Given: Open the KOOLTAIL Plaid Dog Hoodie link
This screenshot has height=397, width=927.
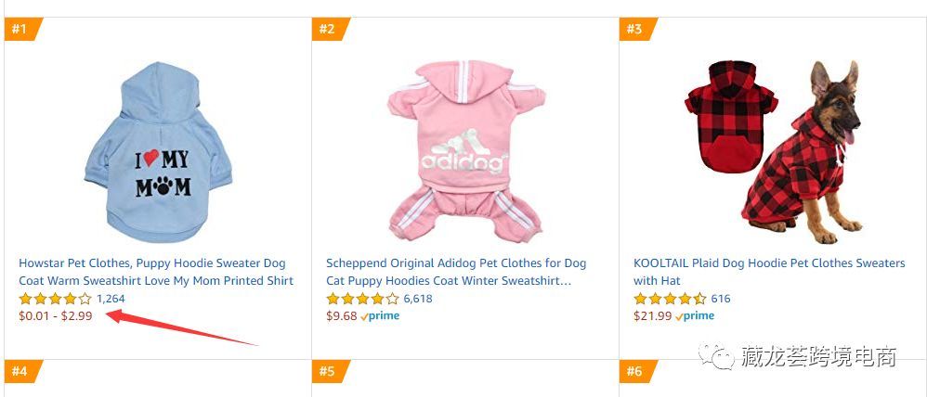Looking at the screenshot, I should (x=768, y=263).
